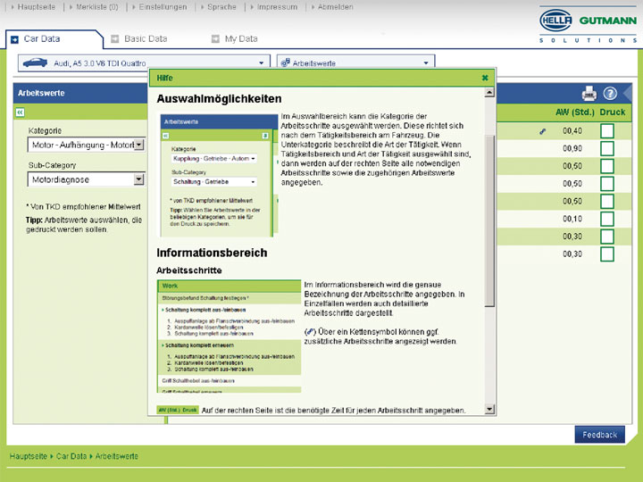
Task: Tick the Druck checkbox for the 00,40 row
Action: pos(607,131)
